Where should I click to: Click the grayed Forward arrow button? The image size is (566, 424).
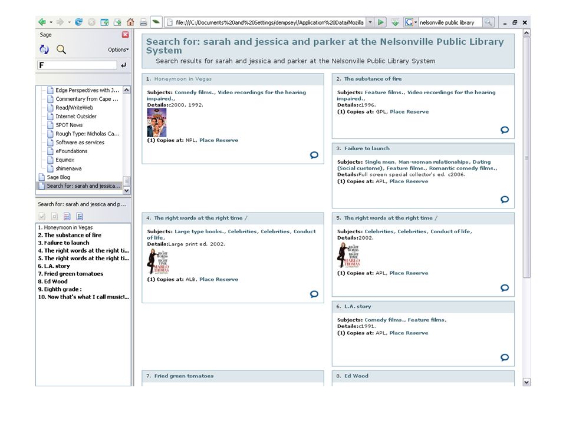[60, 22]
